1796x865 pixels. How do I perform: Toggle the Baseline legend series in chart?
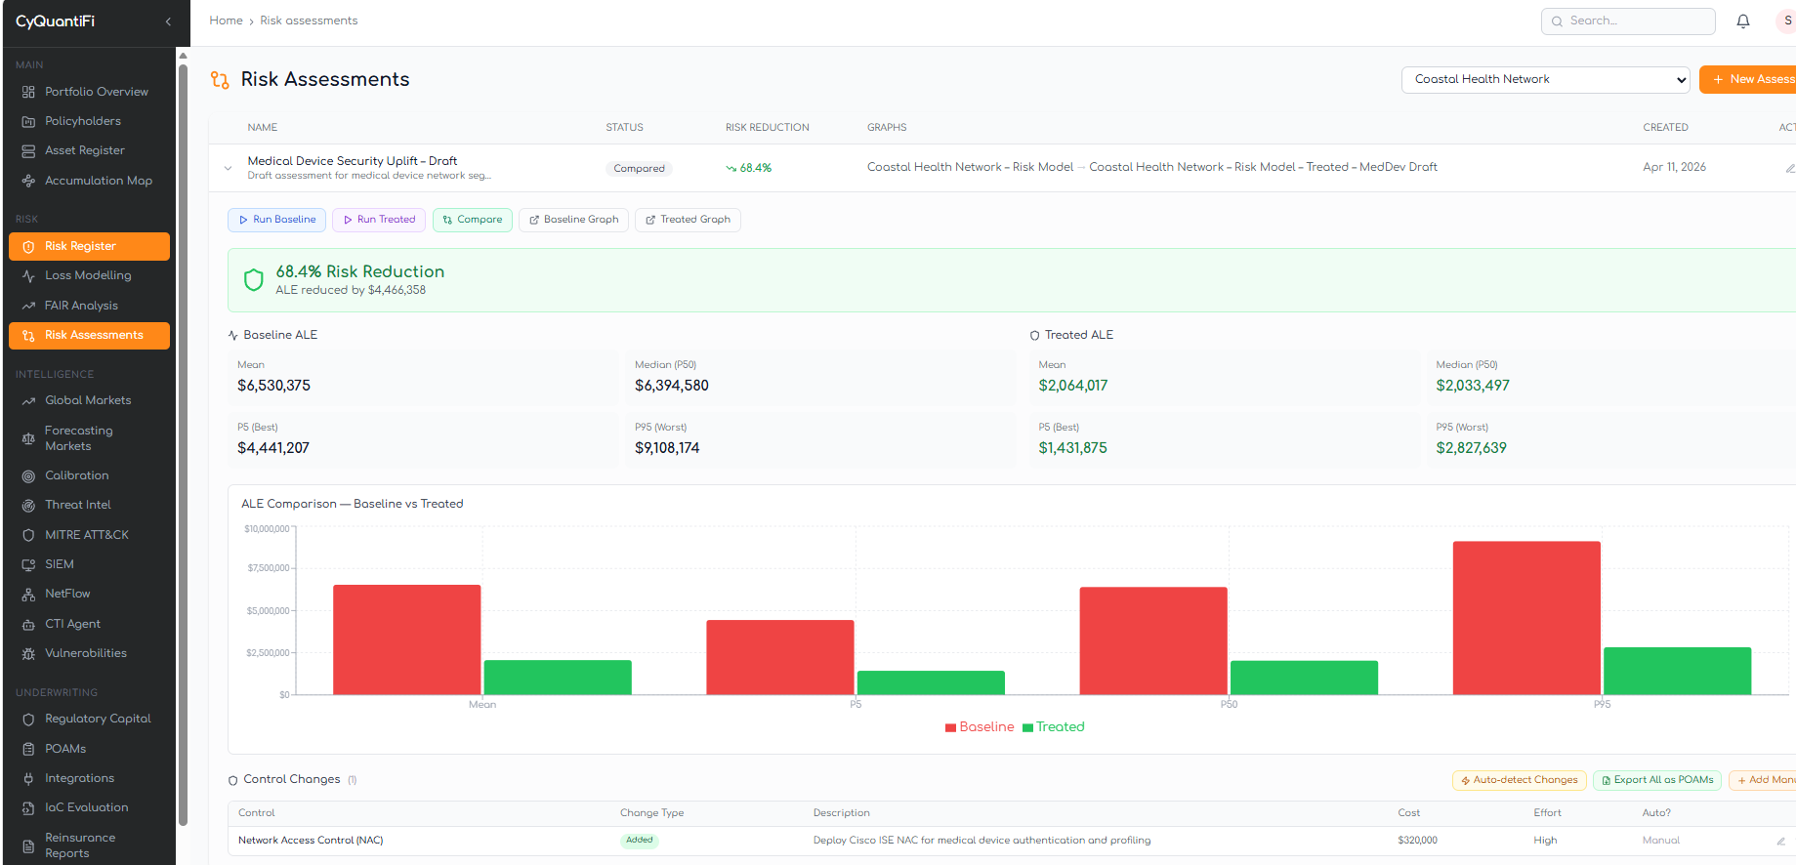[x=980, y=727]
